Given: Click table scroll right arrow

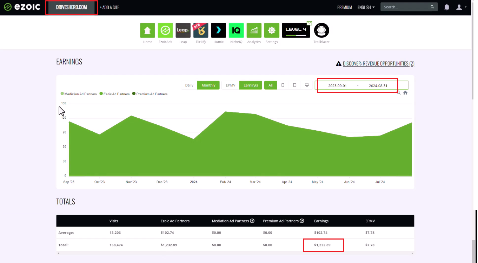Looking at the screenshot, I should click(x=412, y=253).
